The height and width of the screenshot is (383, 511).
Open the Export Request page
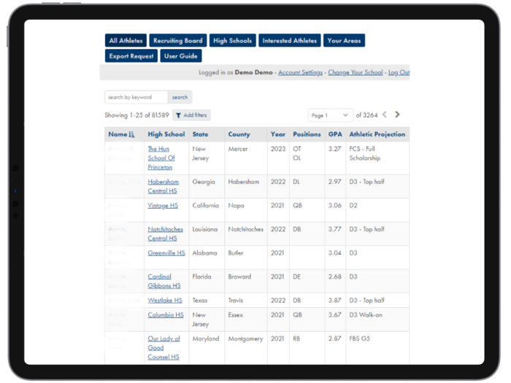131,56
